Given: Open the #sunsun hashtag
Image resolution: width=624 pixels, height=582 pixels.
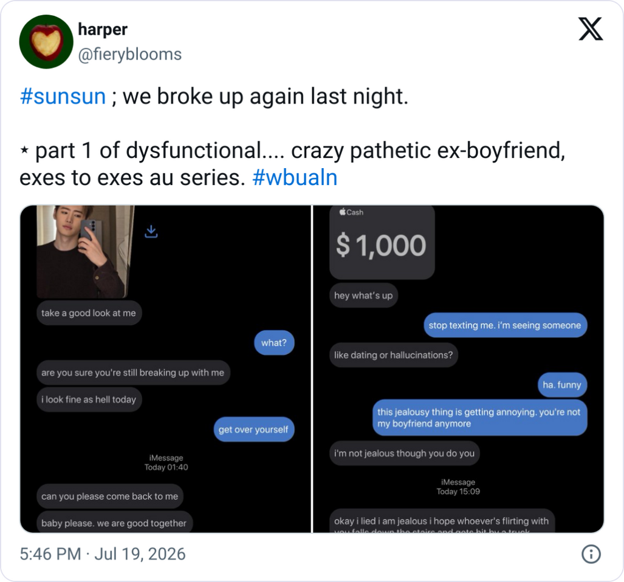Looking at the screenshot, I should tap(63, 96).
